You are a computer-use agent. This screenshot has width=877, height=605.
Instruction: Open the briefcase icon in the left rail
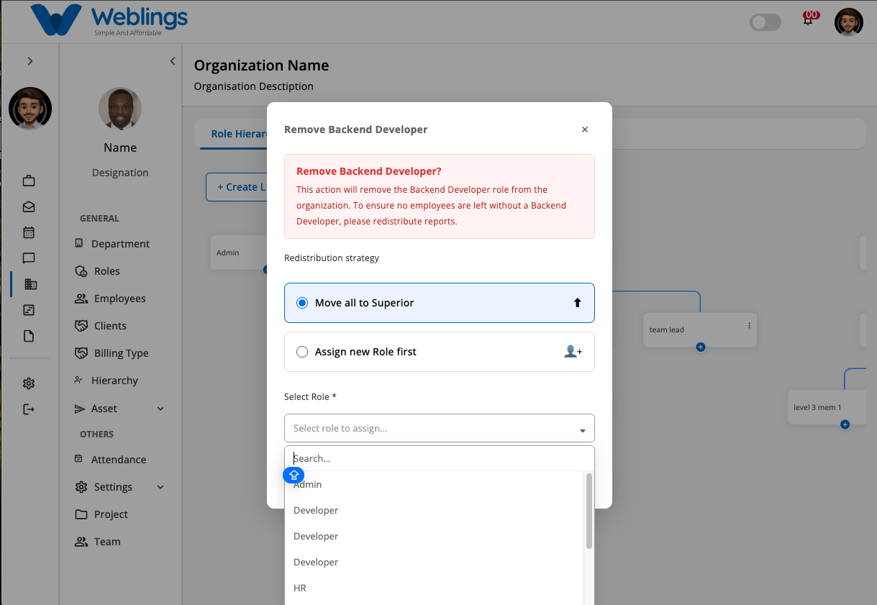point(29,181)
